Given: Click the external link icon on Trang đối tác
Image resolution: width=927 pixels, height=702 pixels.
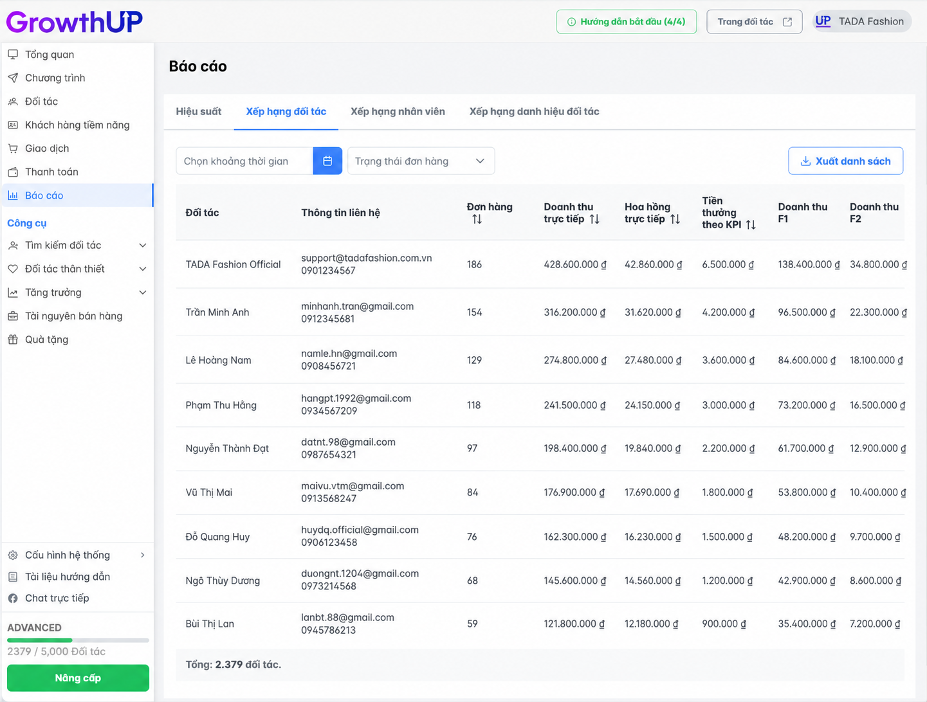Looking at the screenshot, I should tap(787, 22).
